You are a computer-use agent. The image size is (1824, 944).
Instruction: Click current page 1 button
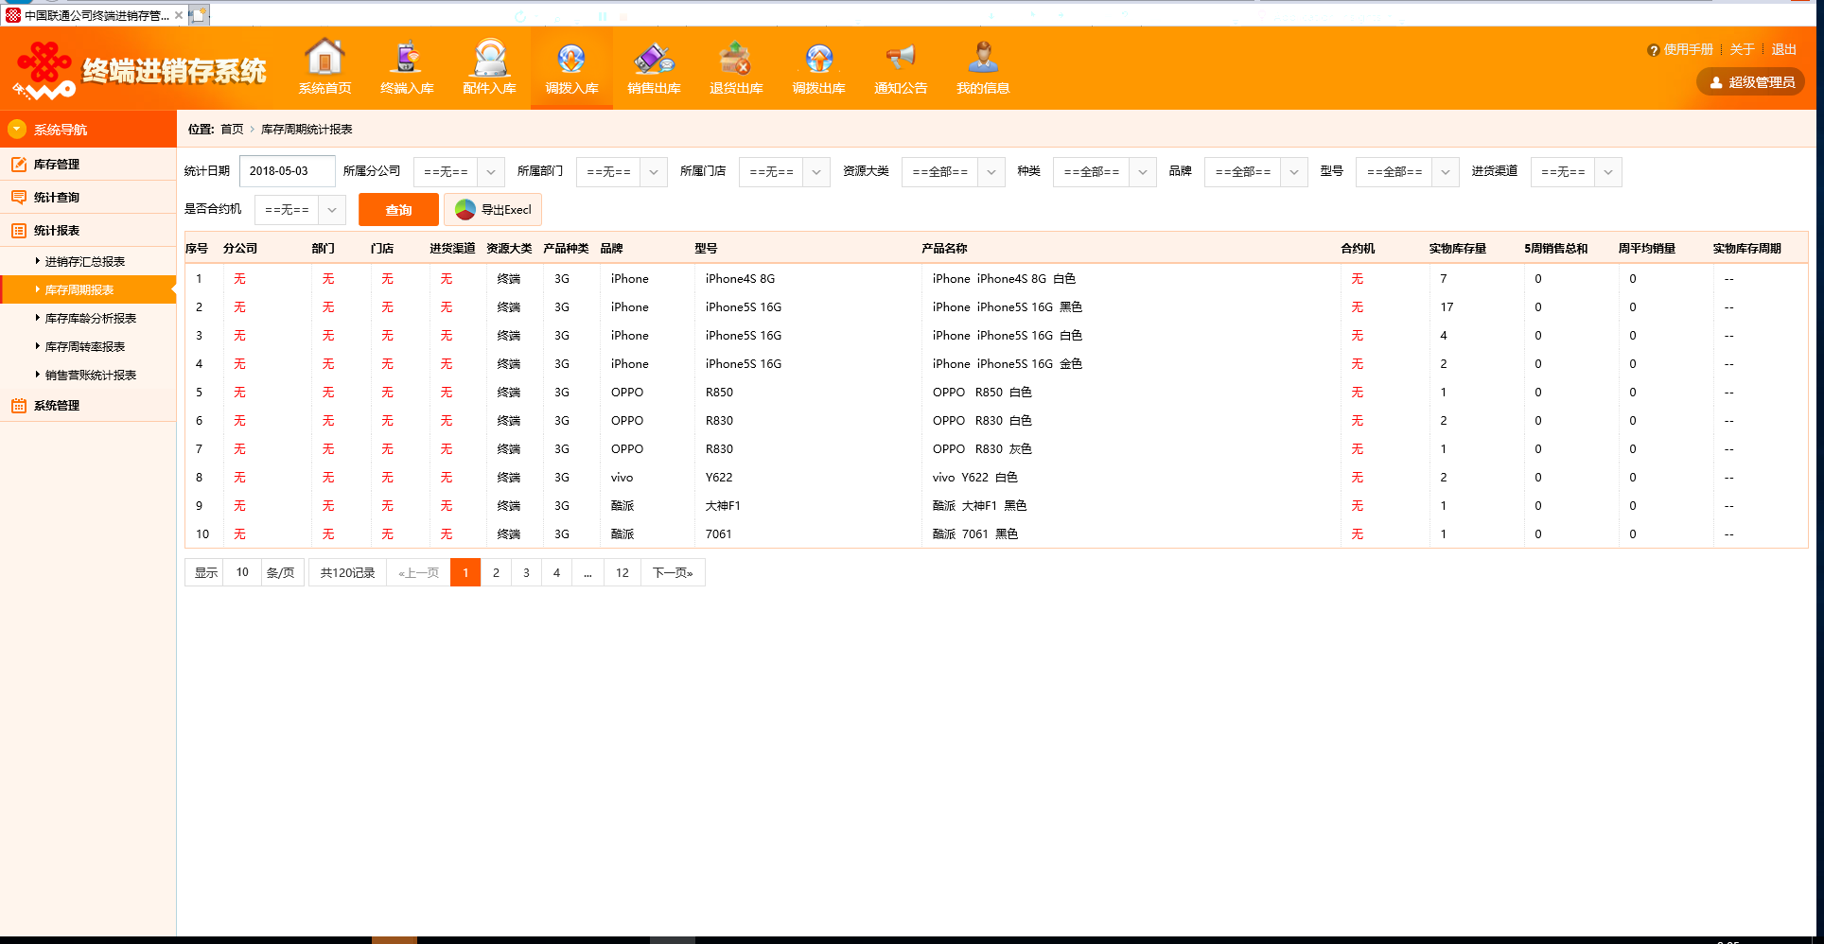[x=465, y=572]
